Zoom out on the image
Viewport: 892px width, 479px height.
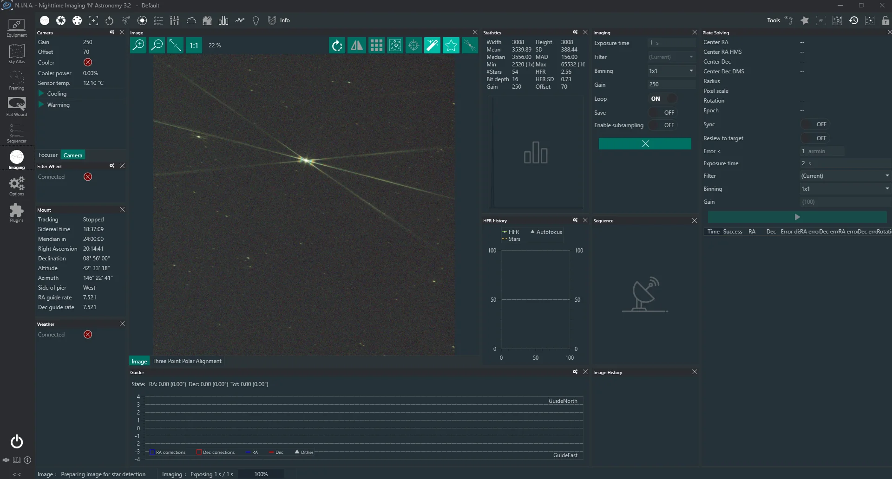pos(157,45)
